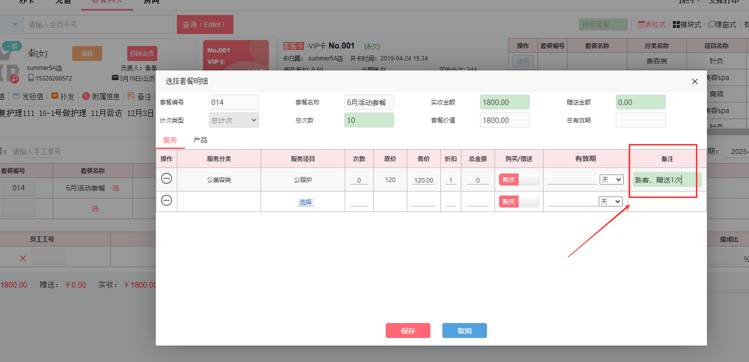The height and width of the screenshot is (362, 749).
Task: Open the 房间 top tab
Action: 151,2
